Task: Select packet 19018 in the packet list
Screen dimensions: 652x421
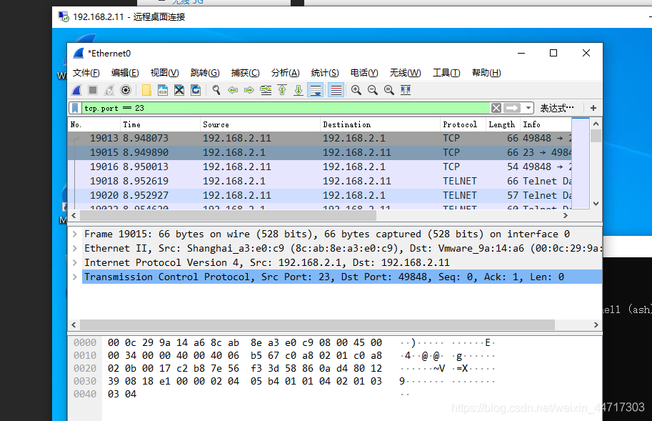Action: [319, 181]
